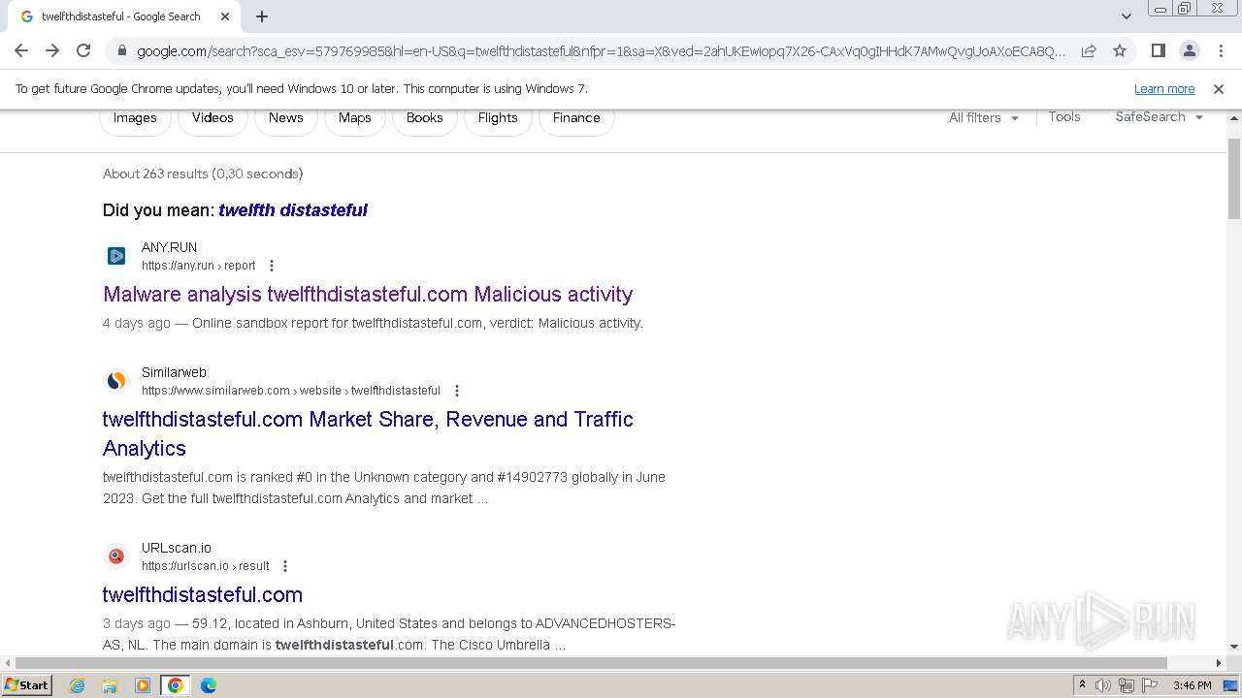The width and height of the screenshot is (1242, 698).
Task: Dismiss the Chrome update notification bar
Action: pyautogui.click(x=1219, y=88)
